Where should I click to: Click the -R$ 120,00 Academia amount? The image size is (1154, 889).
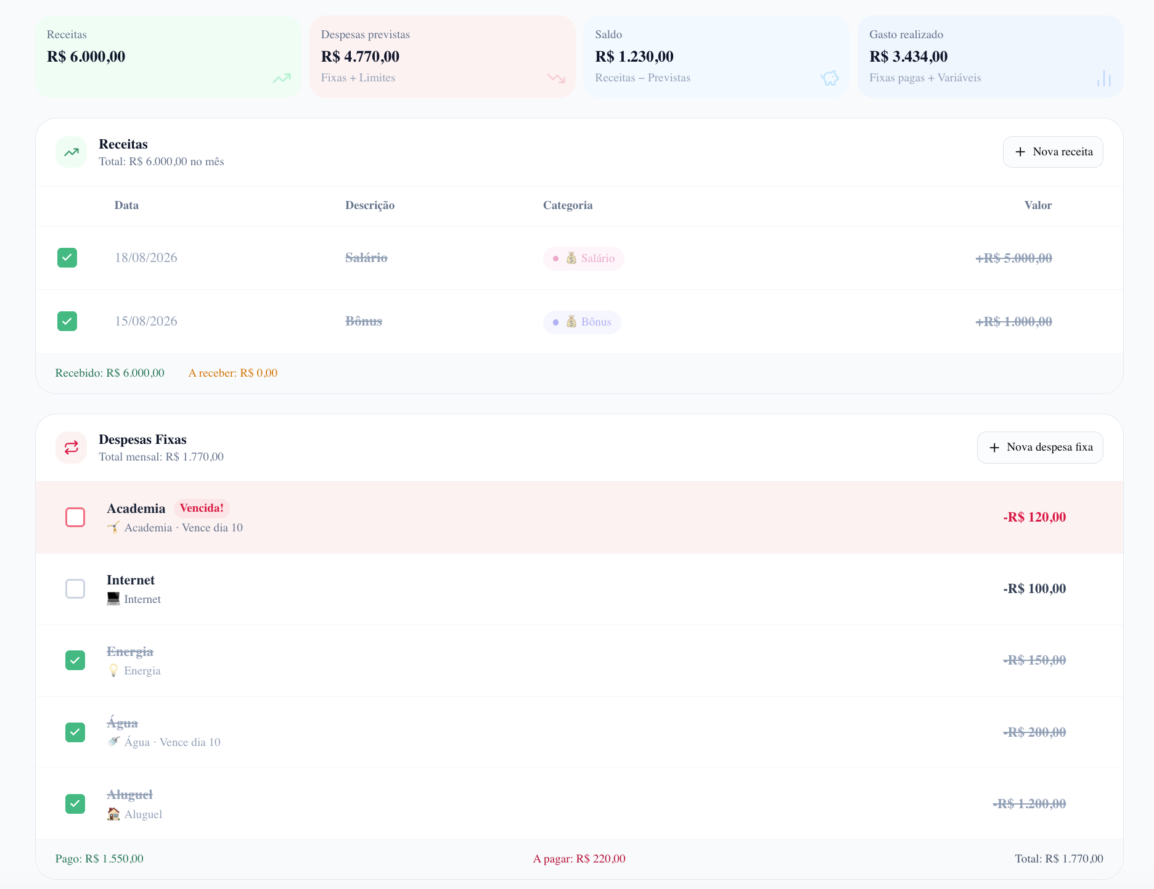click(x=1034, y=517)
